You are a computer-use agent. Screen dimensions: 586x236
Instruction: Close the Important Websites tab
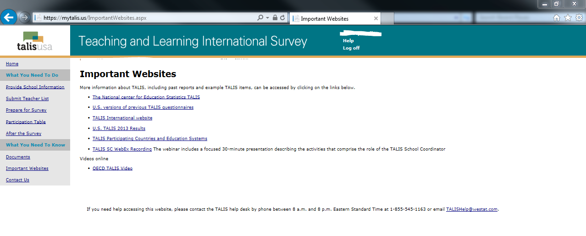click(x=376, y=18)
